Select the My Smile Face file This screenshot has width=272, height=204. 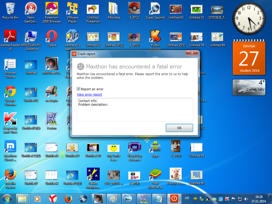pos(114,152)
